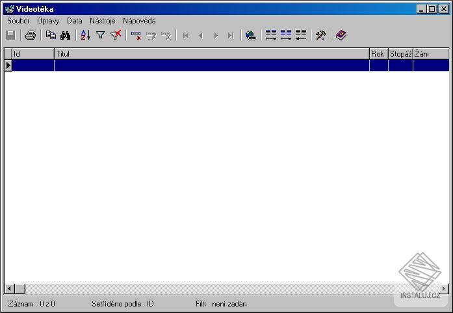This screenshot has width=453, height=313.
Task: Maximize the Videotéka window
Action: (x=432, y=9)
